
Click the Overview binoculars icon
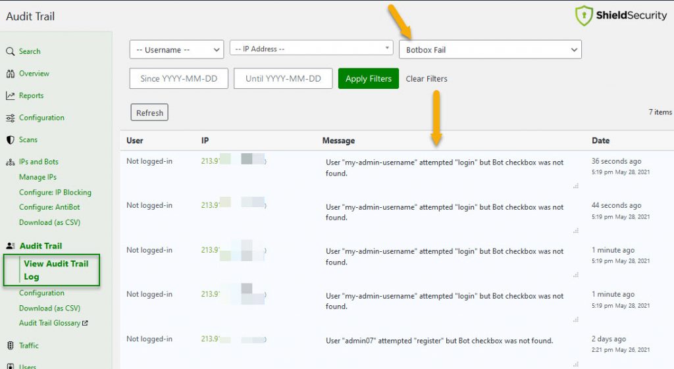pyautogui.click(x=11, y=74)
